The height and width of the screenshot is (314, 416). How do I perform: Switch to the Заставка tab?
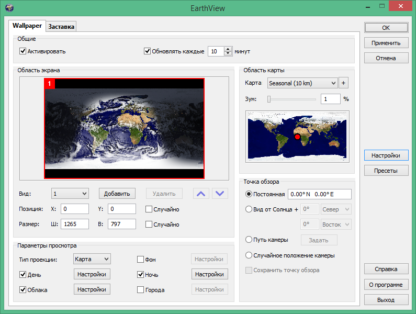tap(61, 26)
